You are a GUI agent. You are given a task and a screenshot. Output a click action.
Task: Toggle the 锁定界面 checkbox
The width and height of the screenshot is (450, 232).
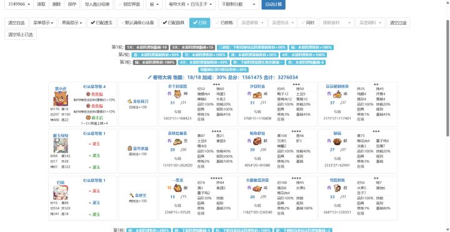(129, 4)
